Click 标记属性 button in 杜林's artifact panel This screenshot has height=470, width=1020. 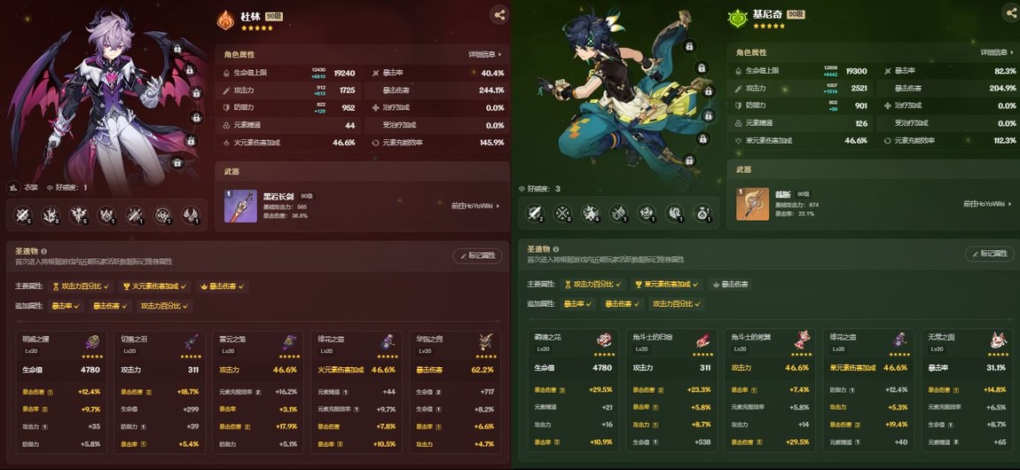click(x=477, y=255)
